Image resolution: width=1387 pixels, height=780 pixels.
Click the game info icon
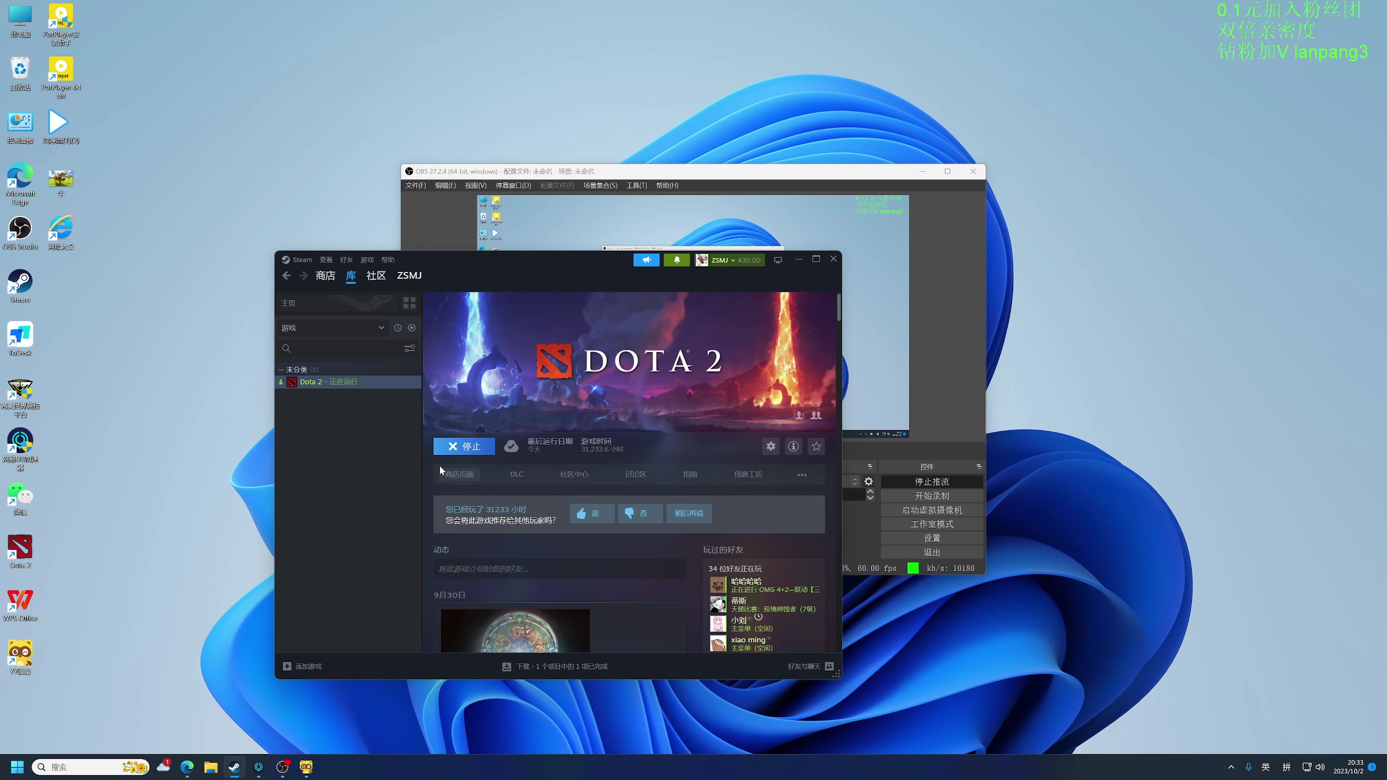[793, 446]
